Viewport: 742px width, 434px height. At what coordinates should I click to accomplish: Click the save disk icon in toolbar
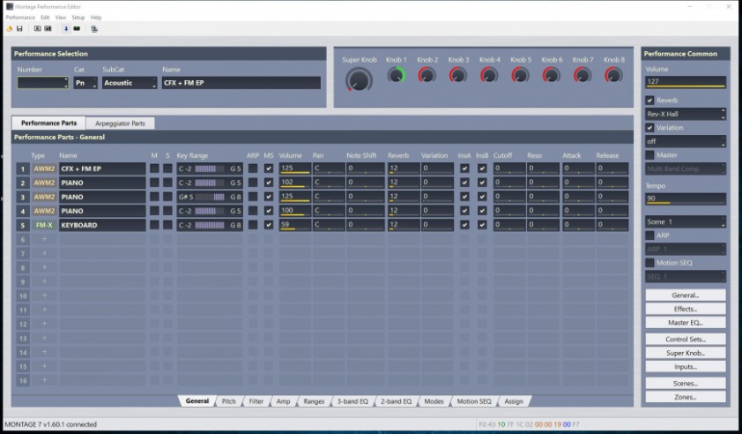click(x=19, y=28)
